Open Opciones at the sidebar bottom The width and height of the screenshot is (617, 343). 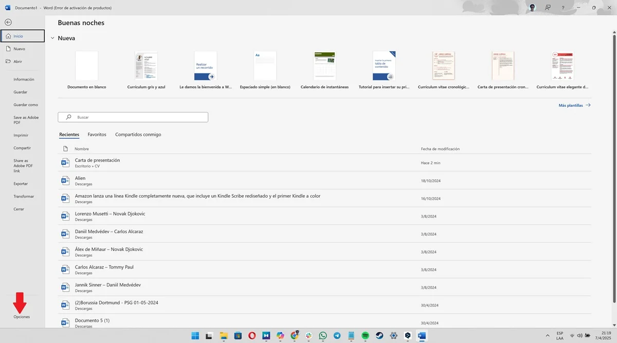tap(22, 317)
